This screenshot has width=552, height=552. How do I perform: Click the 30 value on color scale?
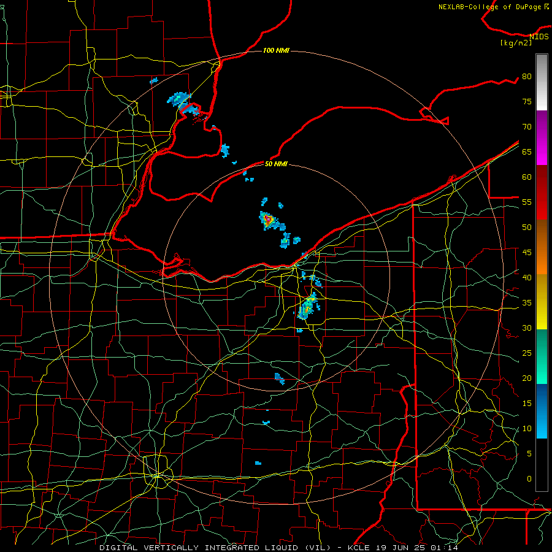(527, 328)
